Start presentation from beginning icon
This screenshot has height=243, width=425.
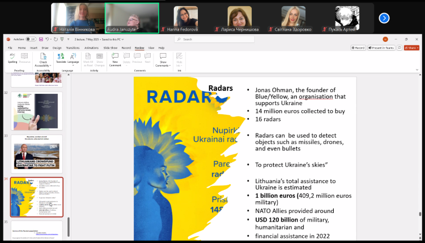62,39
